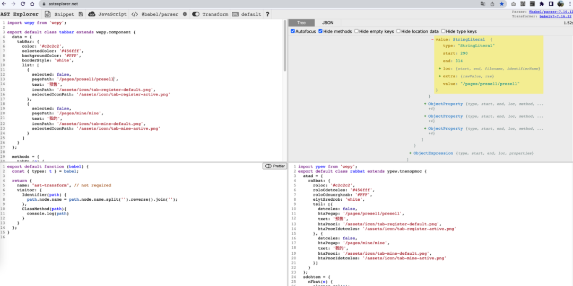The image size is (573, 286).
Task: Enable Hide location data checkbox
Action: (398, 31)
